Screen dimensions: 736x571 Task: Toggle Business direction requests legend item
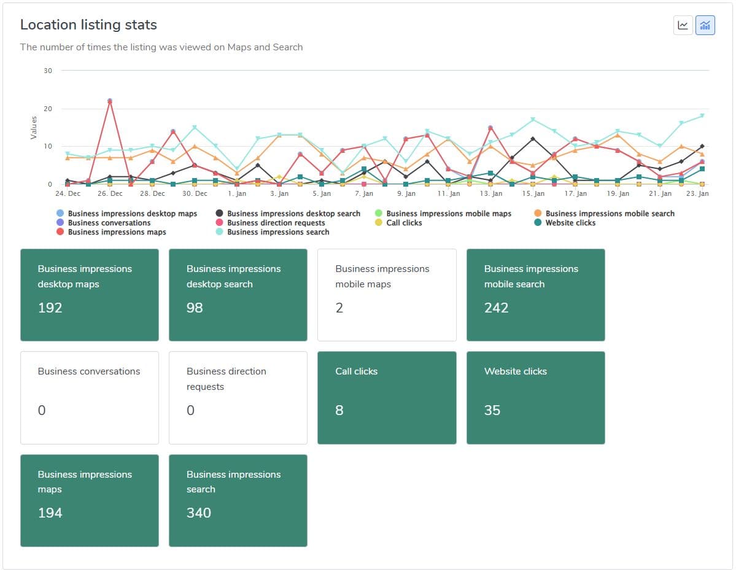point(270,223)
